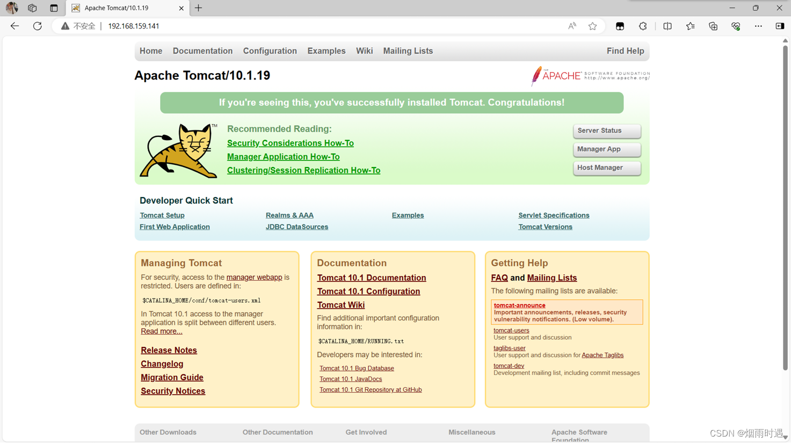The height and width of the screenshot is (443, 791).
Task: Open Manager Application How-To link
Action: [x=283, y=157]
